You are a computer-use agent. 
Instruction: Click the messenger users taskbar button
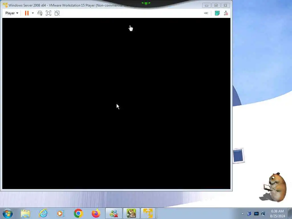114,213
